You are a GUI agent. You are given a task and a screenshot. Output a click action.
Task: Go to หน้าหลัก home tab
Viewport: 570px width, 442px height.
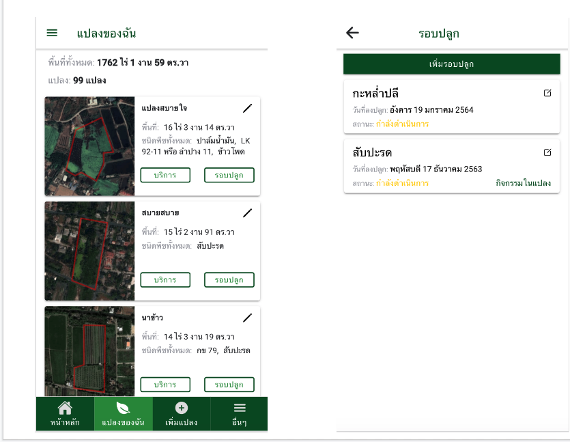tap(65, 414)
